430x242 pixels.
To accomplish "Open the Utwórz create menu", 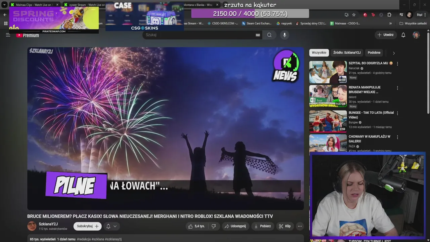I will click(385, 35).
